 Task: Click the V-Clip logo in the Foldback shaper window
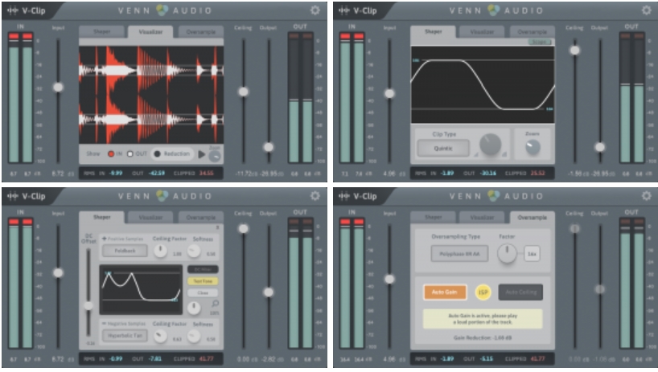pos(26,196)
